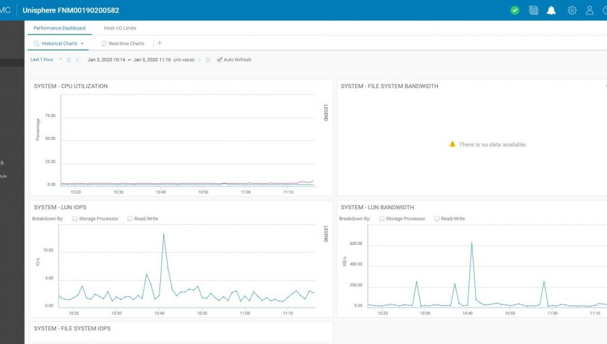The width and height of the screenshot is (607, 344).
Task: Expand the LUN IOPS chart LEGEND
Action: click(x=326, y=233)
